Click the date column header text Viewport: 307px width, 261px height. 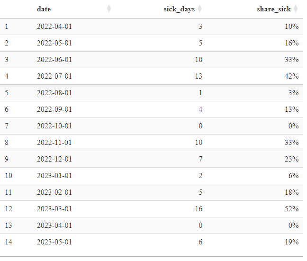[44, 9]
